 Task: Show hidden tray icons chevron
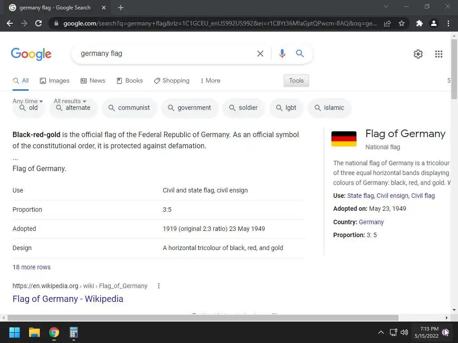(381, 332)
